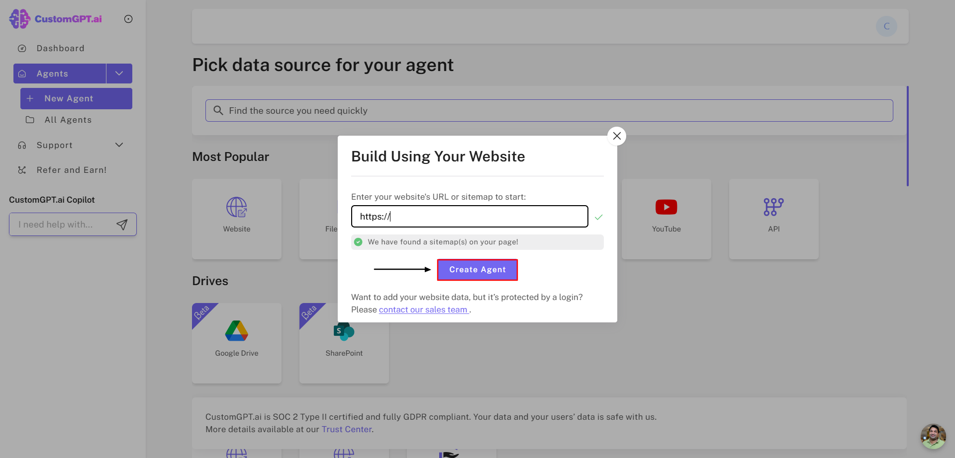Click the plus icon on New Agent
The height and width of the screenshot is (458, 955).
tap(30, 98)
